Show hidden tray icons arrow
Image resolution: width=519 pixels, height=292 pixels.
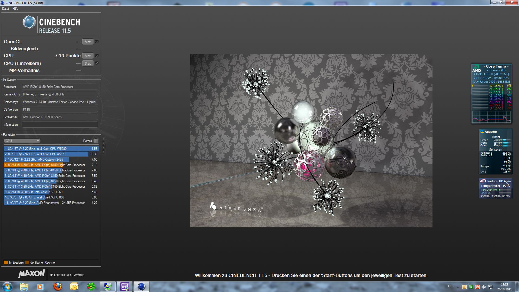click(458, 287)
